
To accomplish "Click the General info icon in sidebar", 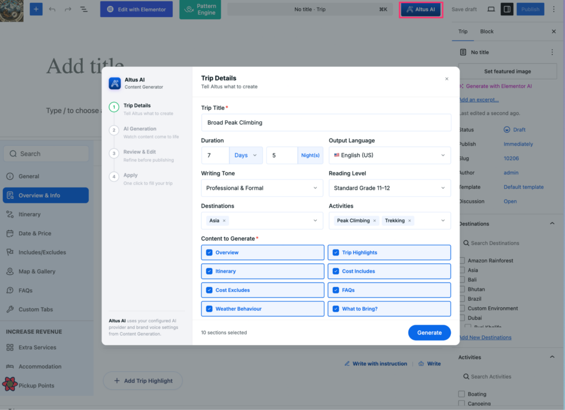I will (10, 176).
